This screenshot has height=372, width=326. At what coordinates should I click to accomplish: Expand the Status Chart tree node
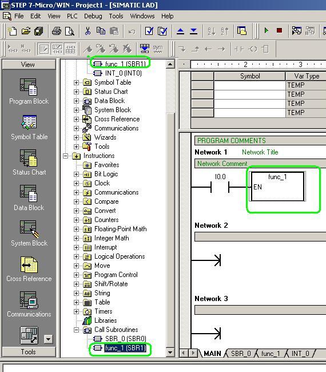pyautogui.click(x=76, y=92)
